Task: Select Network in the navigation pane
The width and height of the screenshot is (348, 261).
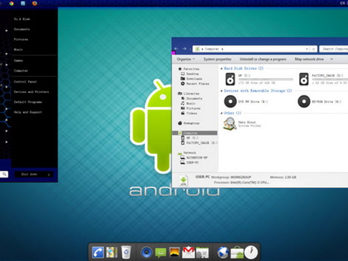Action: click(189, 153)
